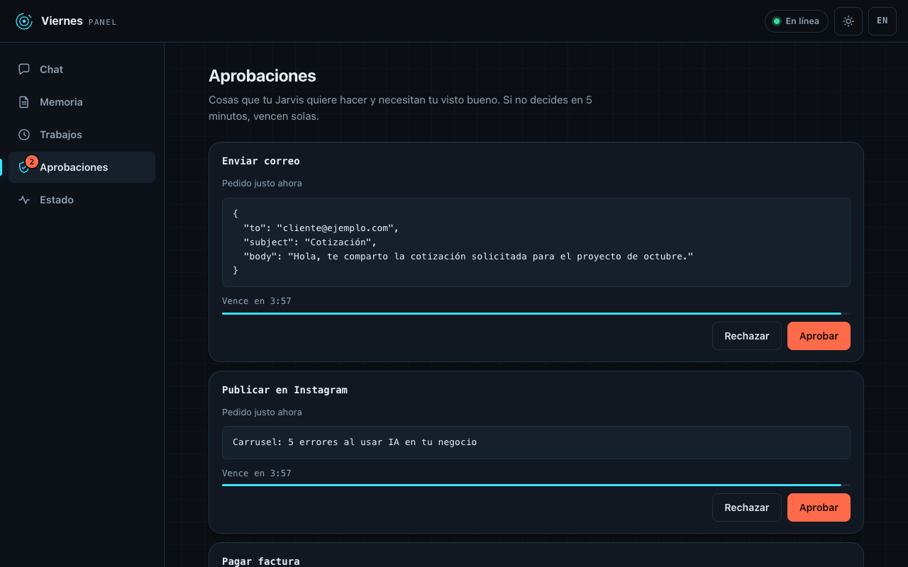
Task: Click the Publicar en Instagram expiry progress bar
Action: 536,485
